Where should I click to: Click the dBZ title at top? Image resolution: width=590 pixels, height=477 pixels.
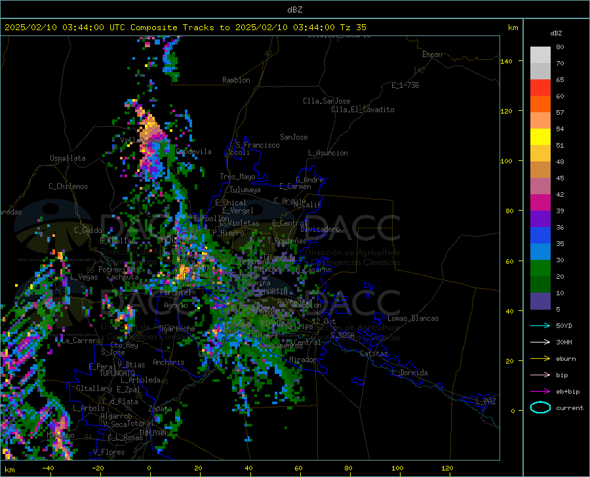coord(294,10)
